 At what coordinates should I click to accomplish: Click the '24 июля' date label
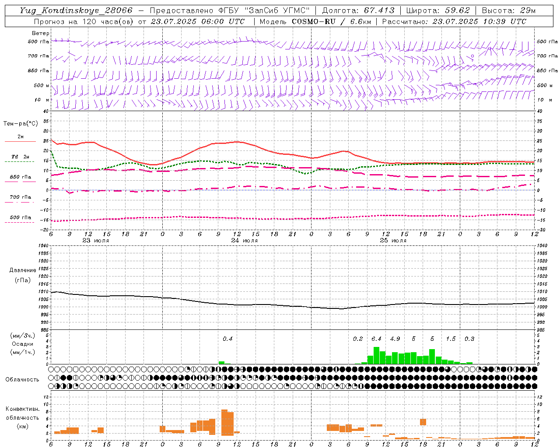[245, 241]
